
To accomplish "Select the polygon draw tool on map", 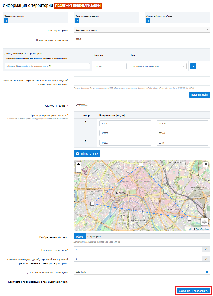I will [x=206, y=164].
